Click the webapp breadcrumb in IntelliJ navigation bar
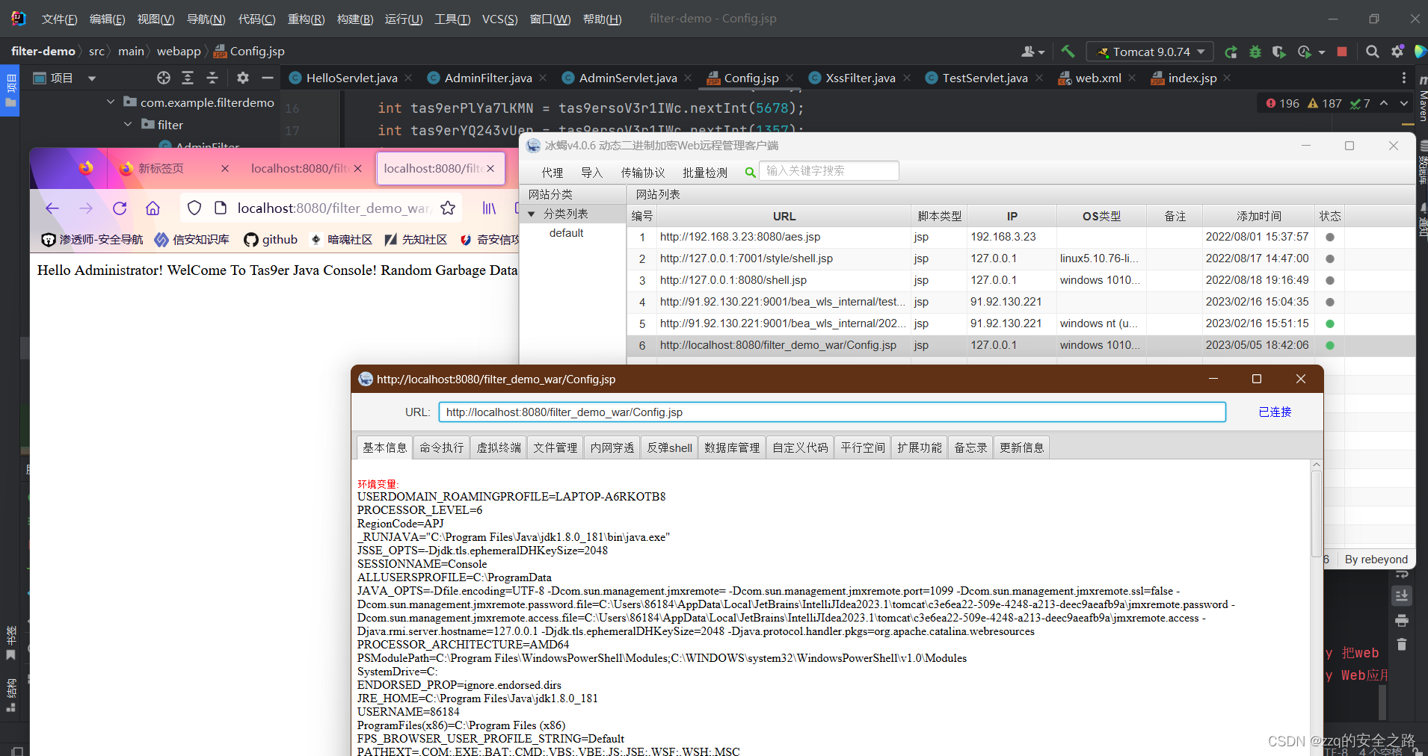The height and width of the screenshot is (756, 1428). pos(179,51)
